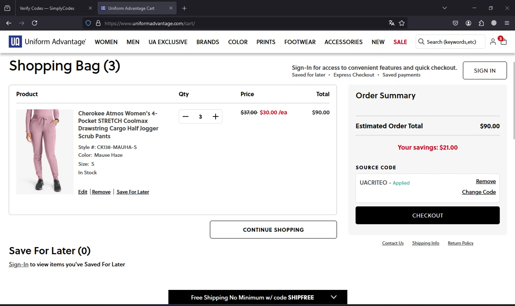Bookmark this page with the star icon

402,23
